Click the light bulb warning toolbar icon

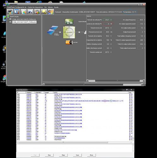point(44,12)
